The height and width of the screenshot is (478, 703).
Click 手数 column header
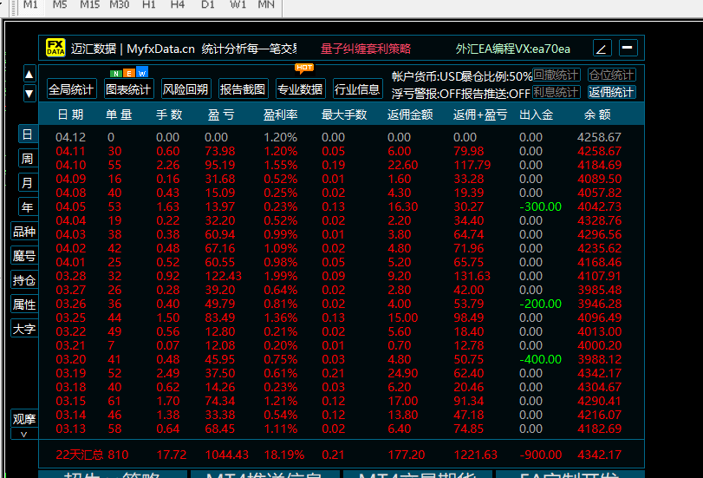point(169,115)
